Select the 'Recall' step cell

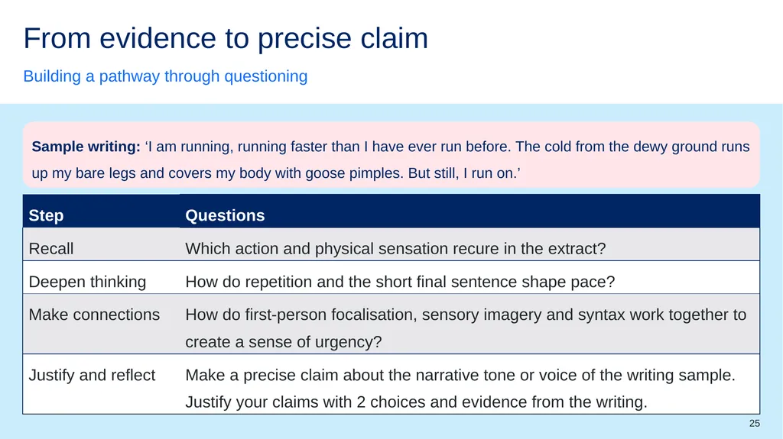click(101, 248)
